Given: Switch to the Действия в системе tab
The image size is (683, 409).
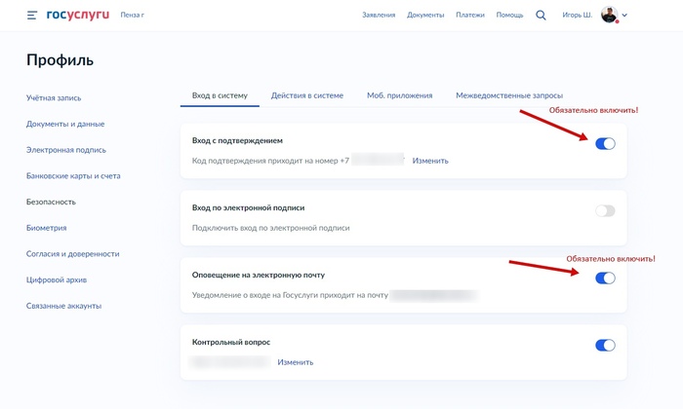Looking at the screenshot, I should [x=307, y=95].
